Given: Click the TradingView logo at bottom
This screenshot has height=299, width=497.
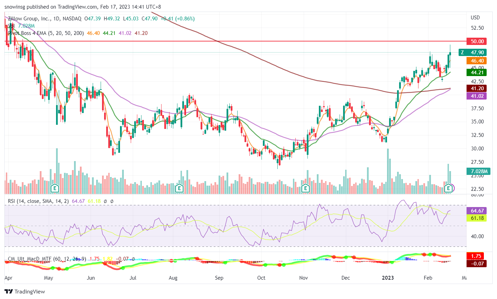Looking at the screenshot, I should (25, 291).
